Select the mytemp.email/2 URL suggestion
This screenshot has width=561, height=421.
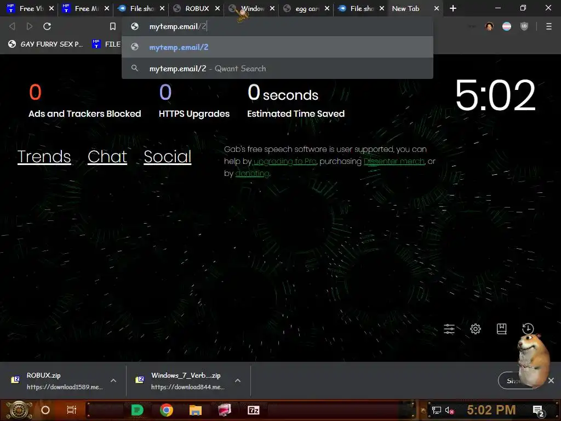[277, 47]
